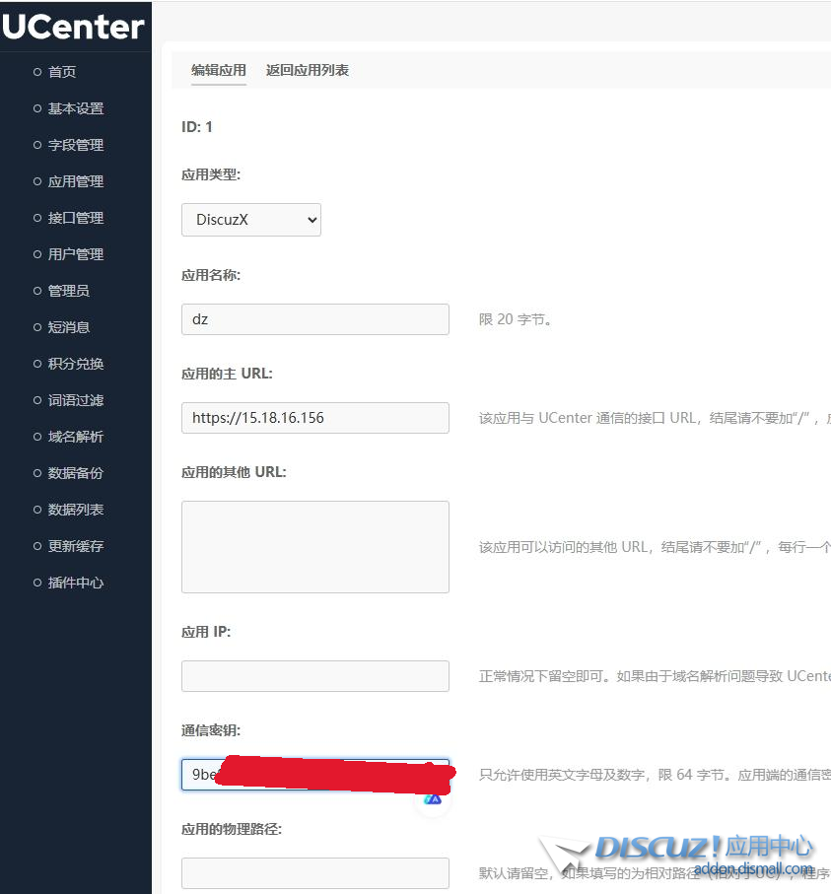Viewport: 831px width, 894px height.
Task: Click the 限 20 字节 hint text
Action: point(515,319)
